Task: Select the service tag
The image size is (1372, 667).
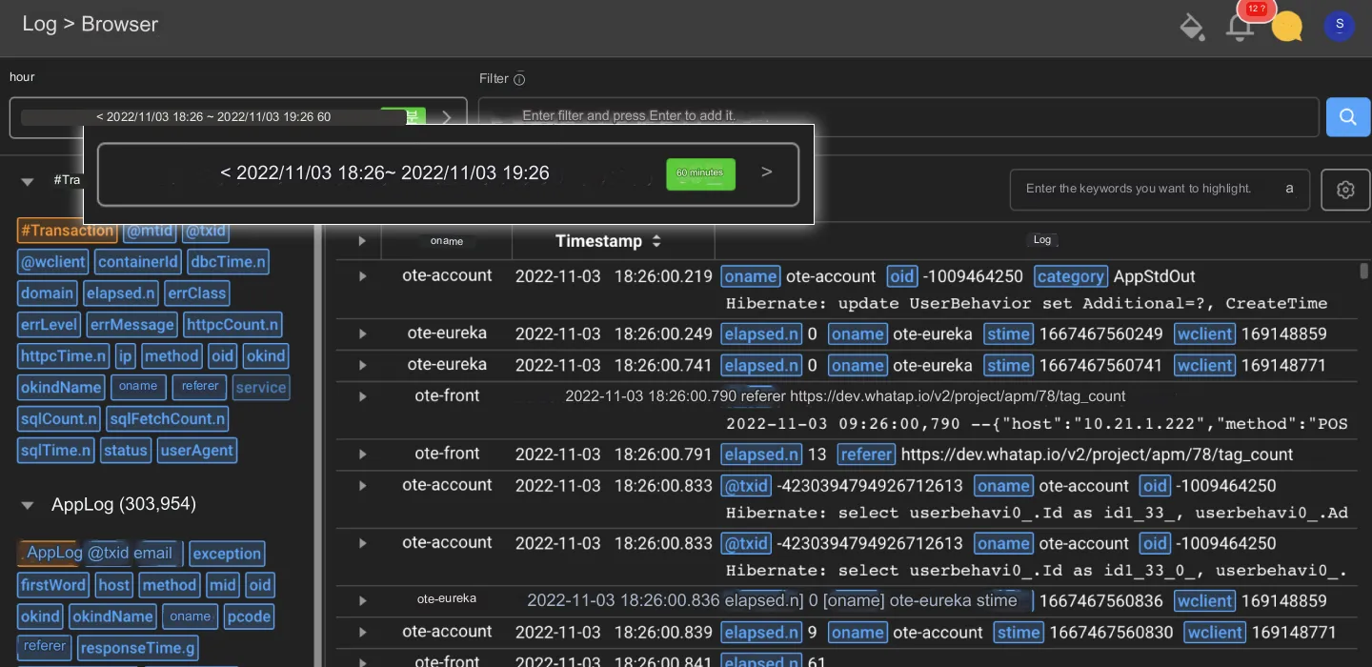Action: tap(261, 388)
